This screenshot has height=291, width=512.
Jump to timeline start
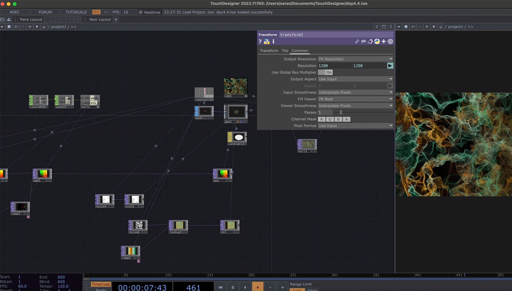click(x=221, y=287)
